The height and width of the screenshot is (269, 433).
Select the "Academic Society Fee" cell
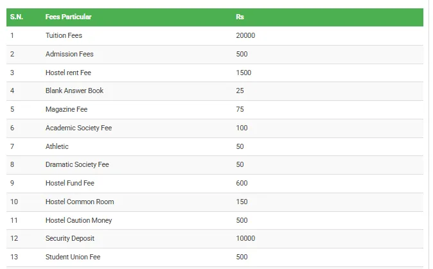point(78,128)
